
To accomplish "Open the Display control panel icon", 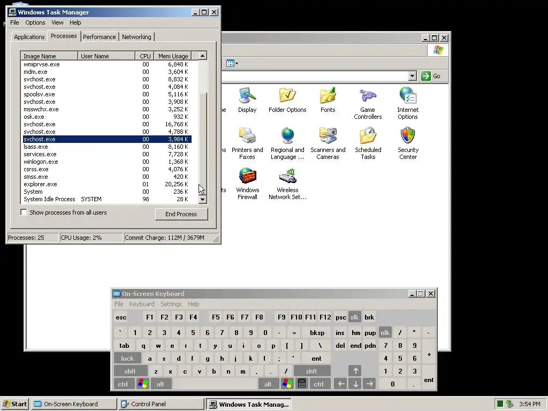I will point(247,100).
